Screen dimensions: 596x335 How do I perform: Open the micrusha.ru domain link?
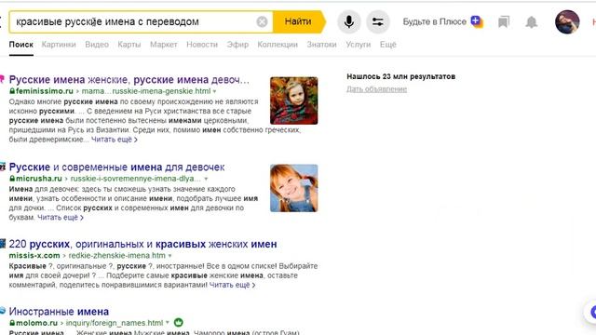point(39,179)
